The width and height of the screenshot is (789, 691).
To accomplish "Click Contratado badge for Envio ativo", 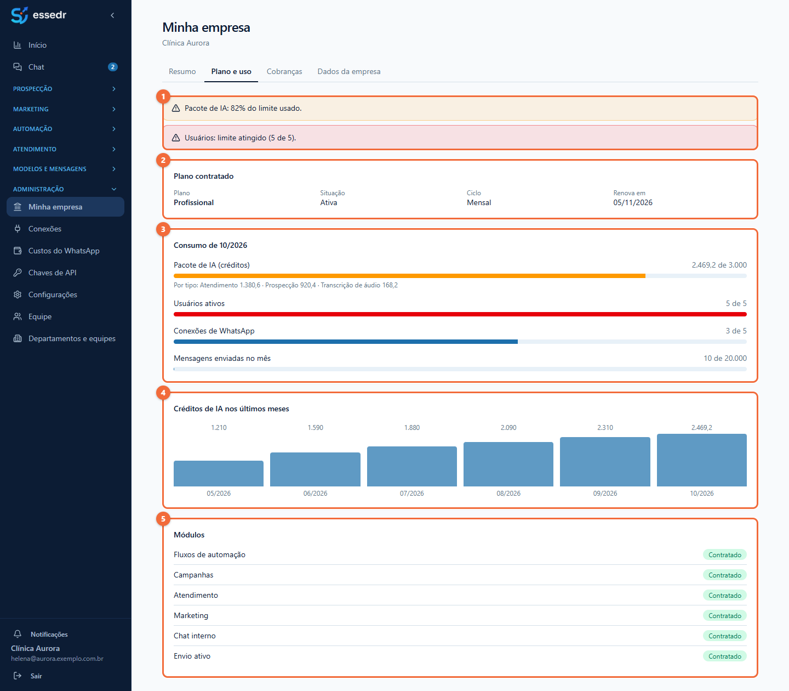I will [x=725, y=656].
